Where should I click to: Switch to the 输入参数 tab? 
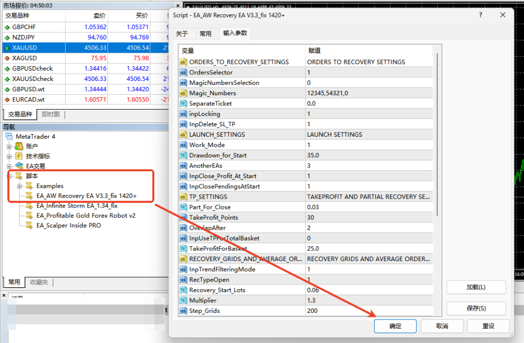click(x=235, y=33)
